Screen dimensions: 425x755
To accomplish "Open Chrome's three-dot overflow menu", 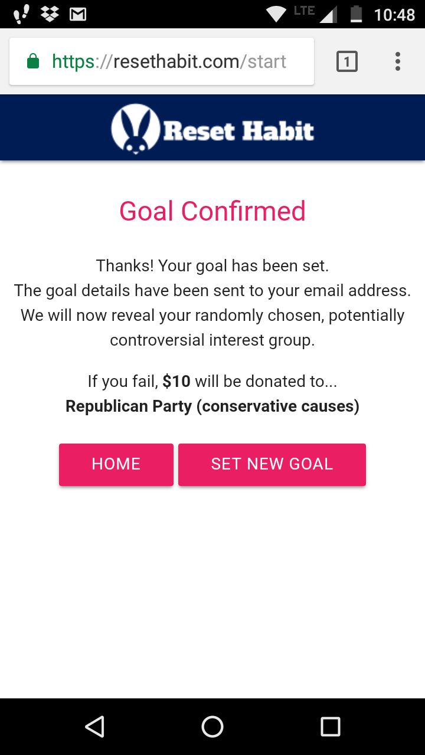I will point(397,61).
